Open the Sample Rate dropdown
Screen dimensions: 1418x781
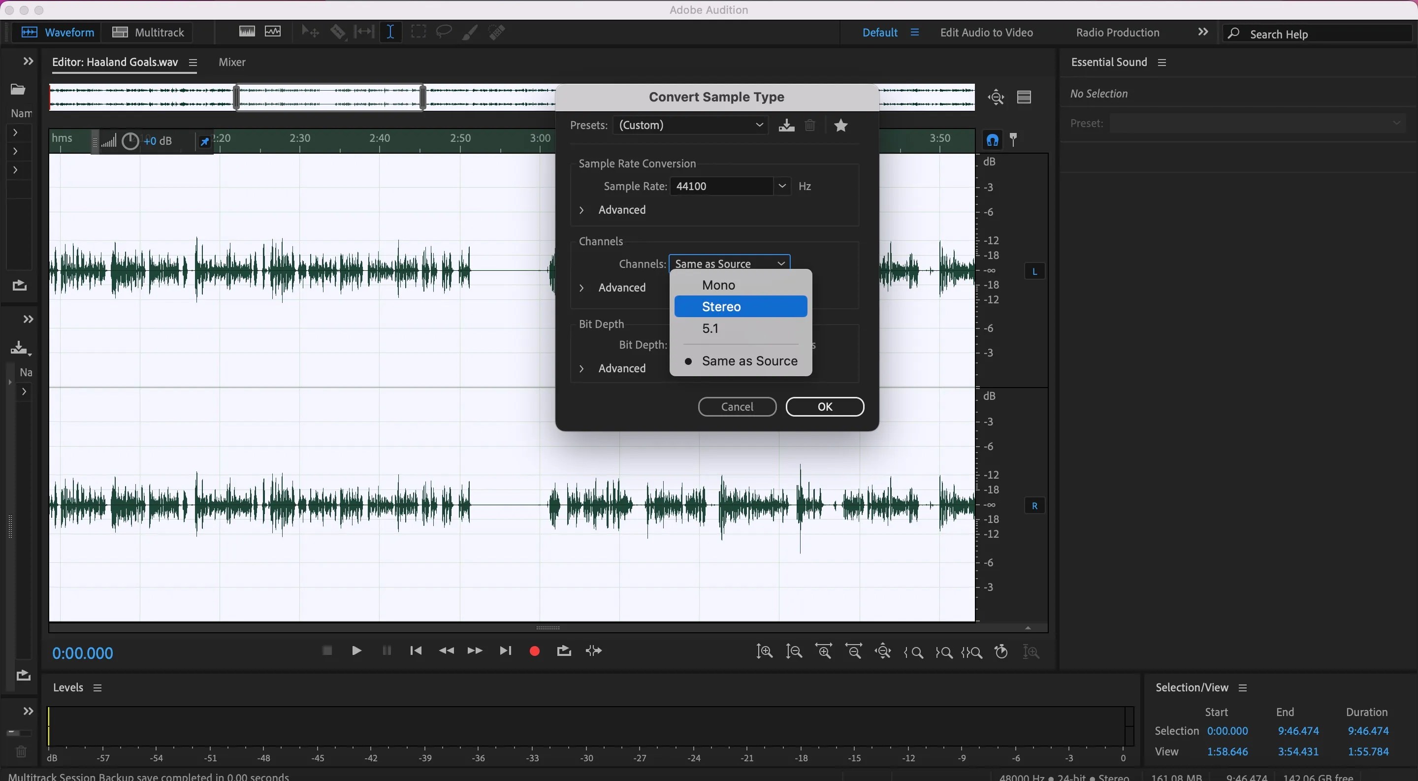tap(782, 186)
